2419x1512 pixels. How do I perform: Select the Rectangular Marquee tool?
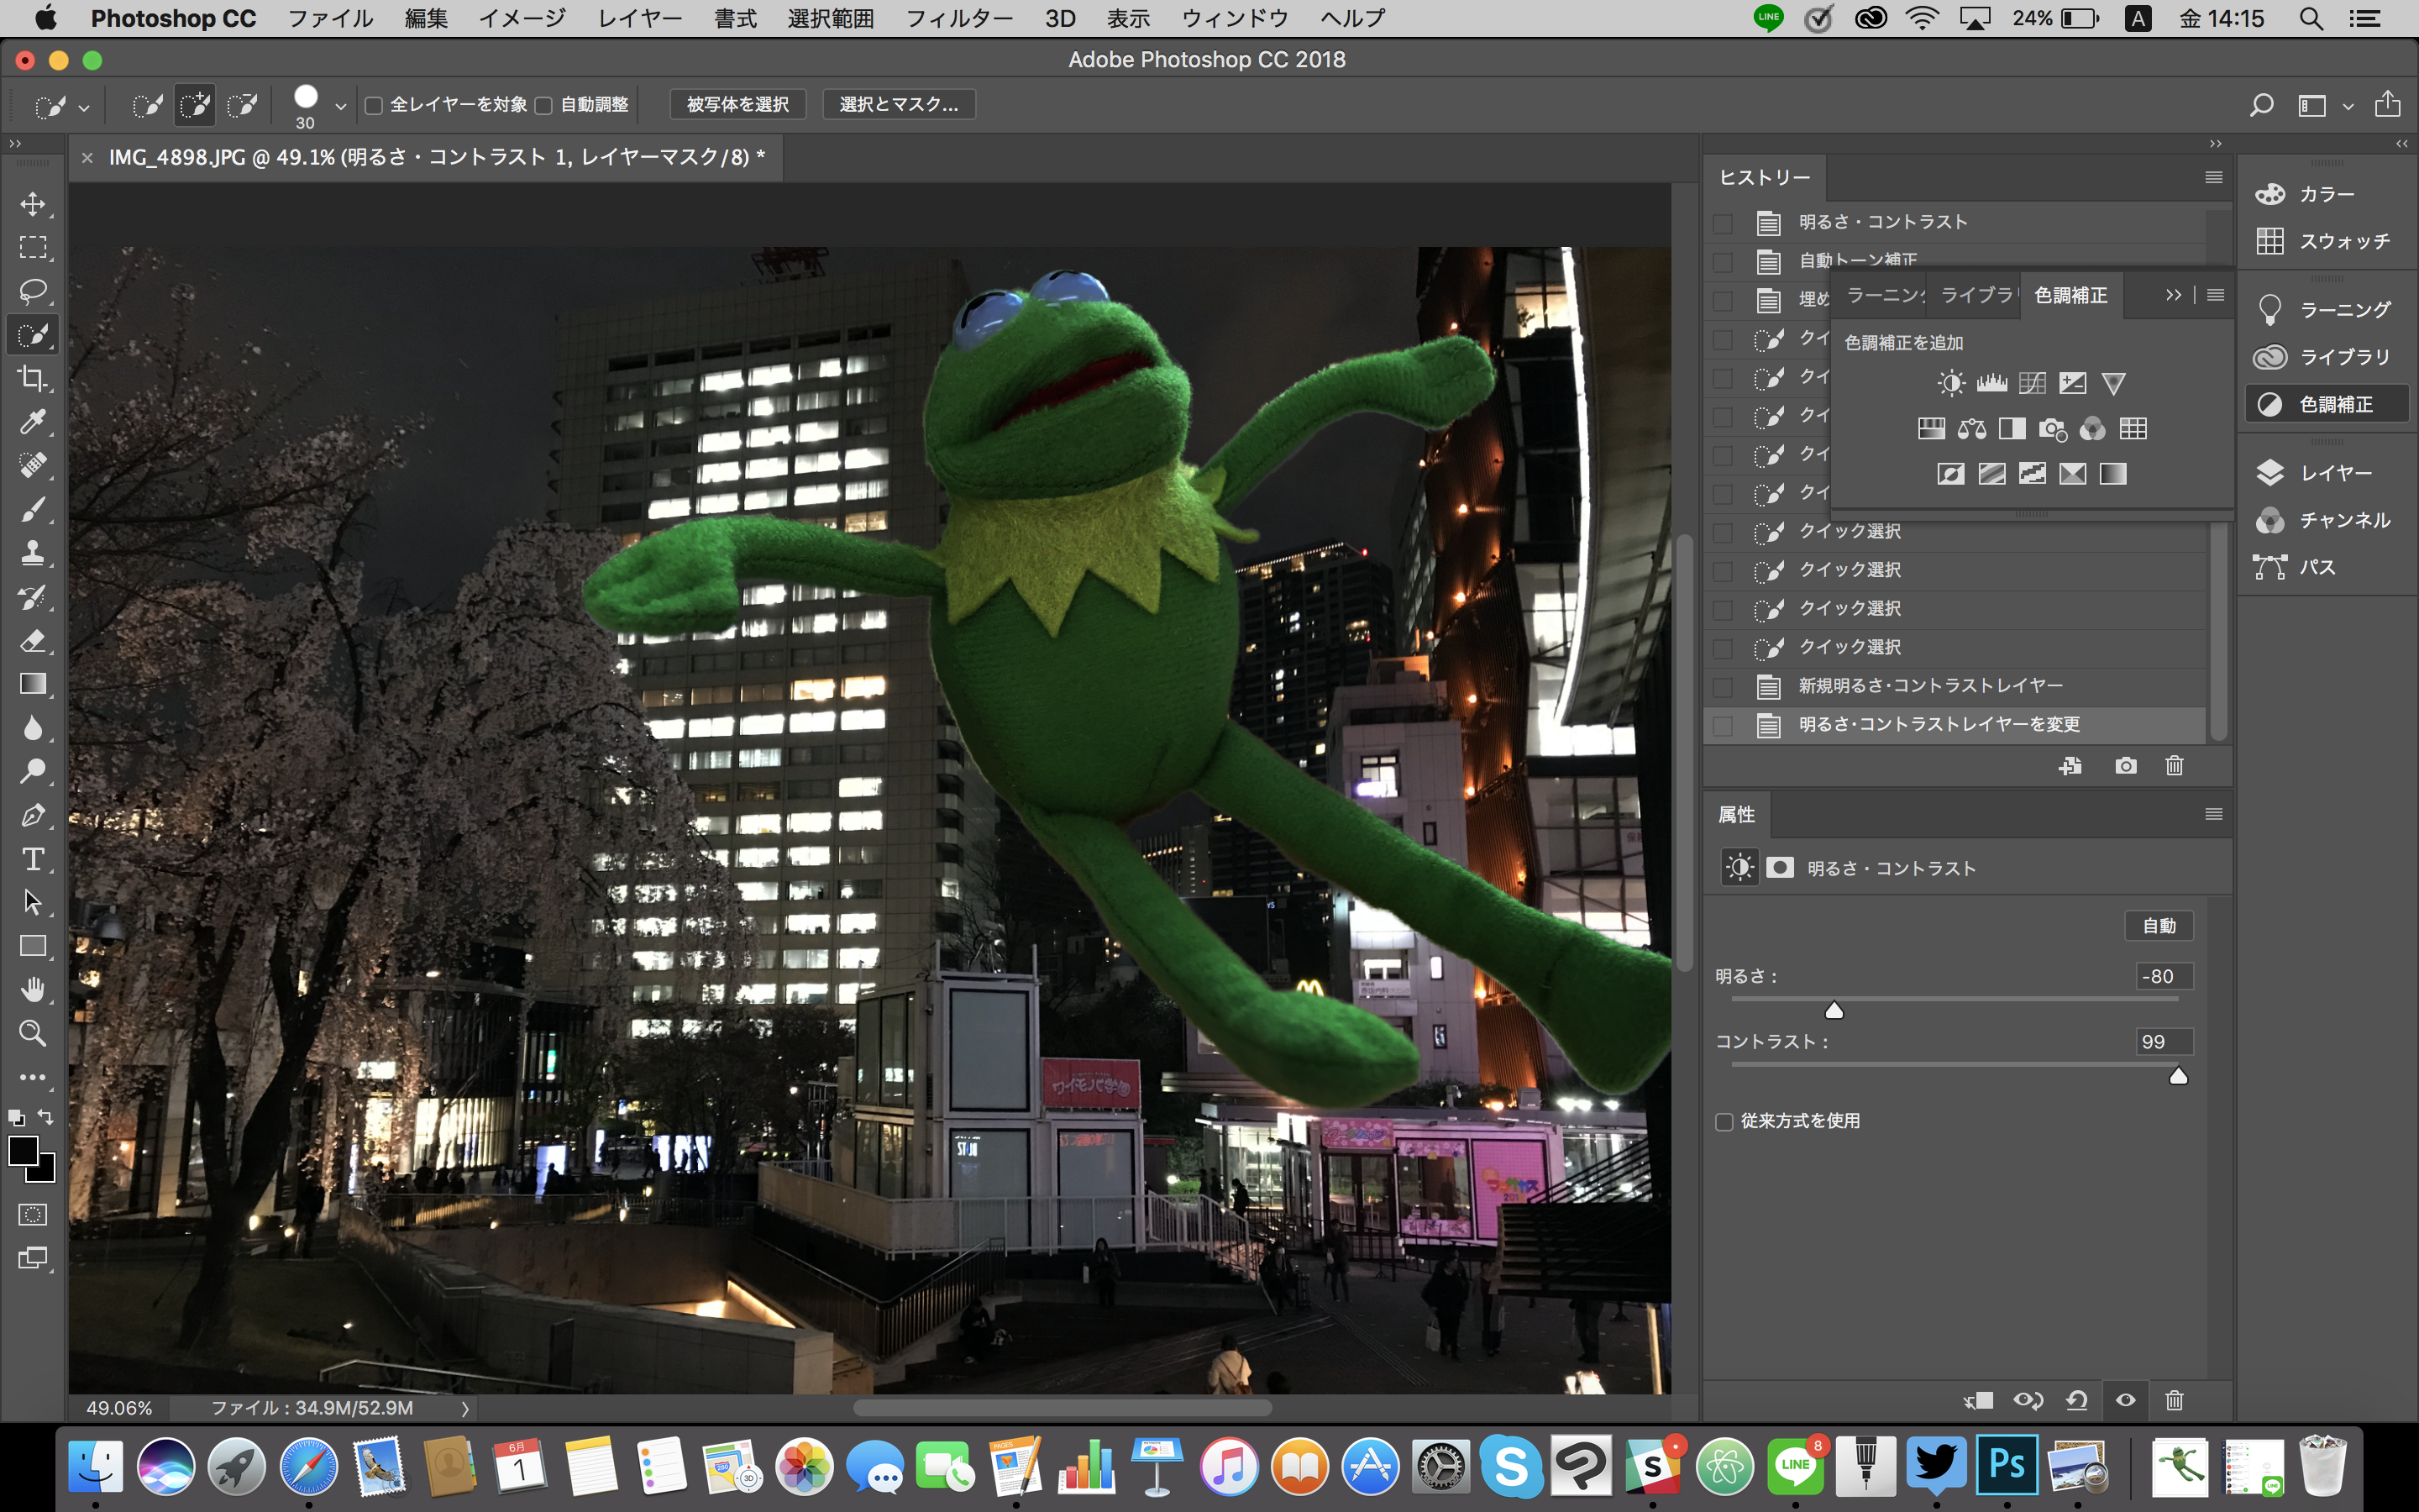33,247
